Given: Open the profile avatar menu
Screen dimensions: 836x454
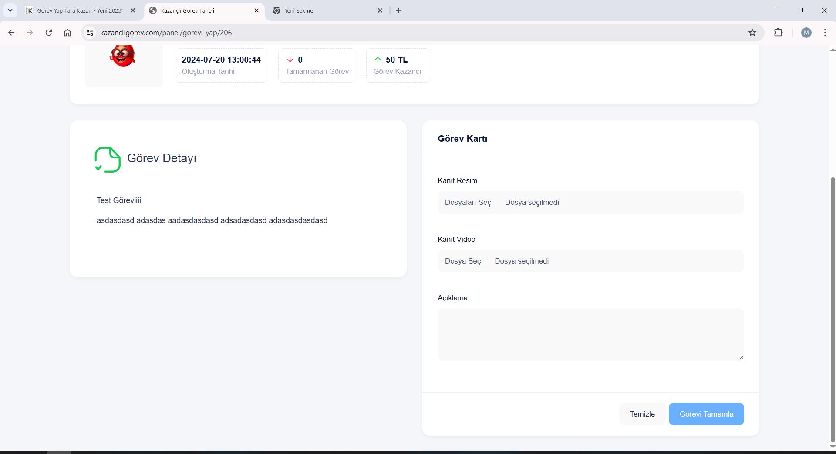Looking at the screenshot, I should pyautogui.click(x=806, y=33).
